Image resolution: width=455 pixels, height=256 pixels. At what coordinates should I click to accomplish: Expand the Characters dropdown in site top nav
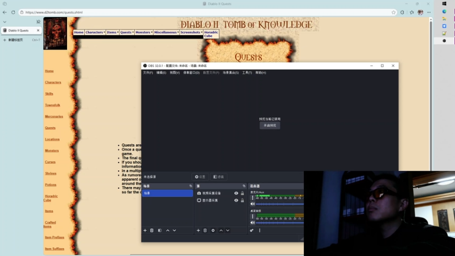coord(95,32)
